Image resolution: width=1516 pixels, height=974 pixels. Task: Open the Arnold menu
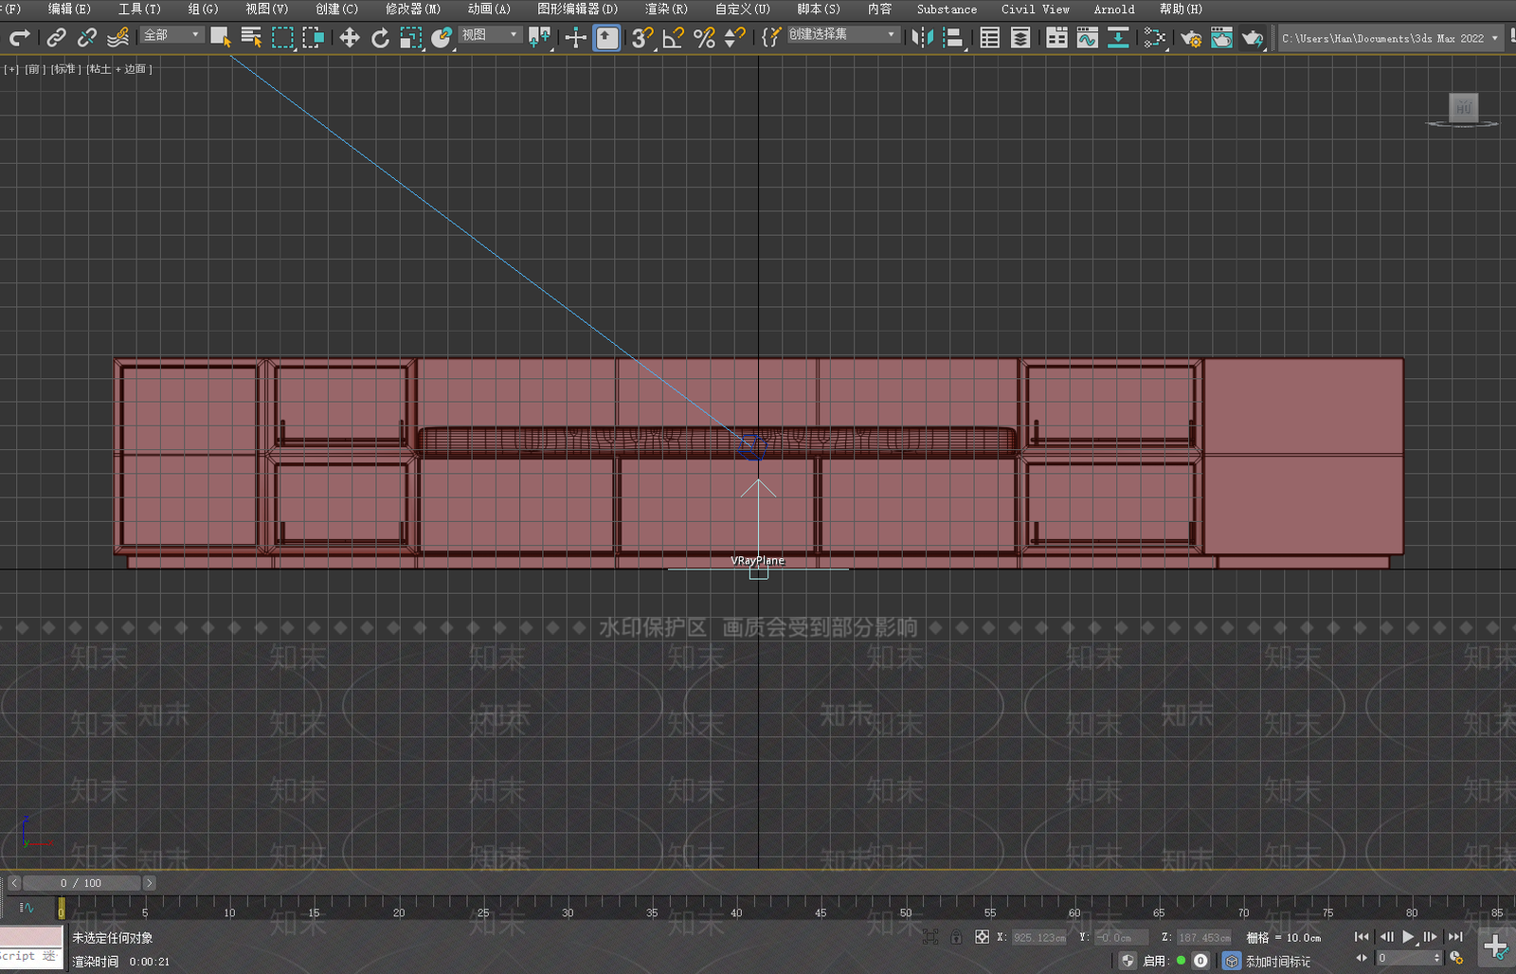(x=1113, y=9)
